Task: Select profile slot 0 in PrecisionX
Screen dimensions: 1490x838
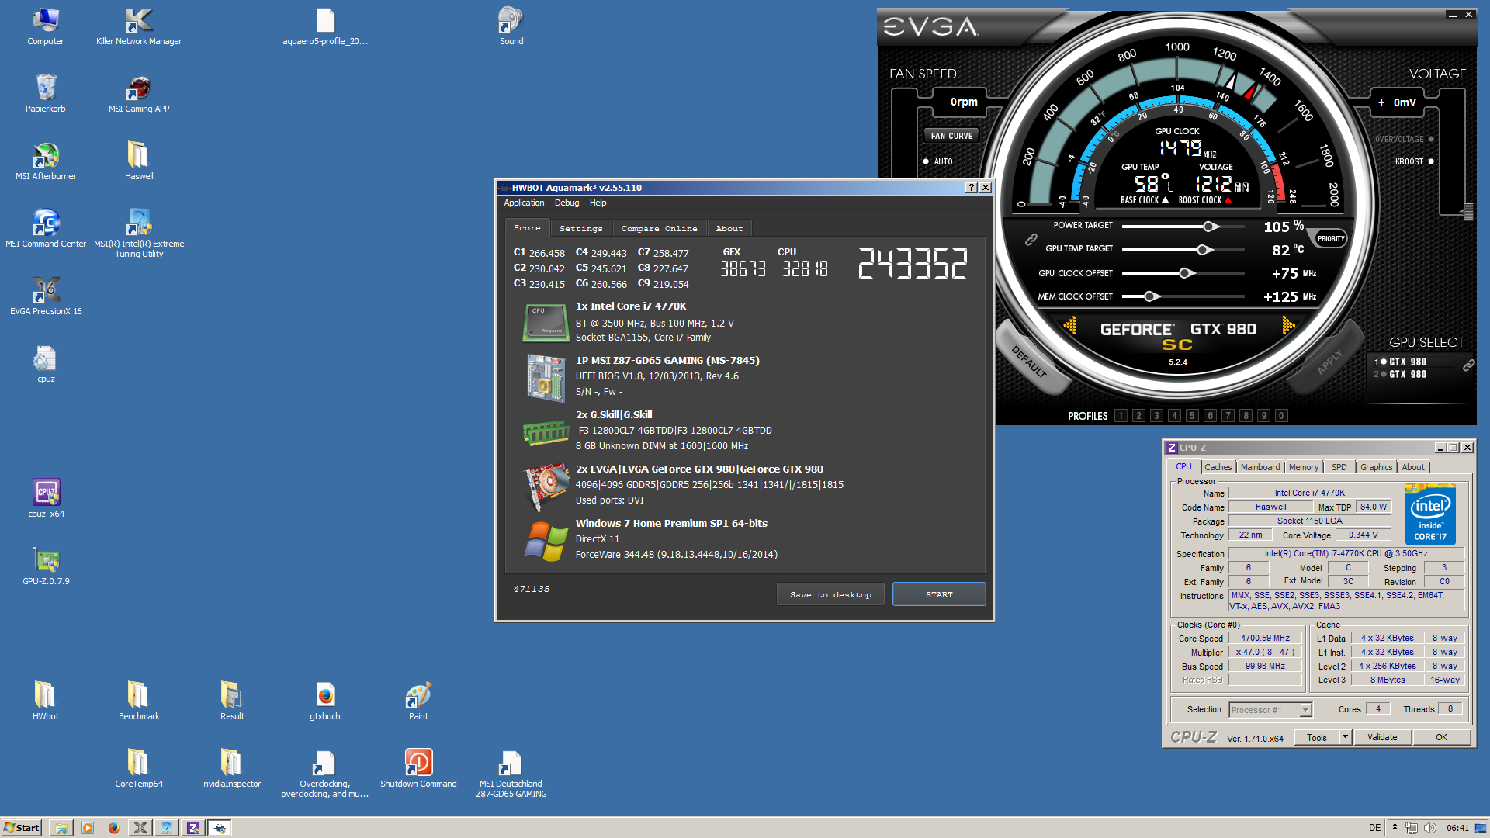Action: [x=1281, y=416]
